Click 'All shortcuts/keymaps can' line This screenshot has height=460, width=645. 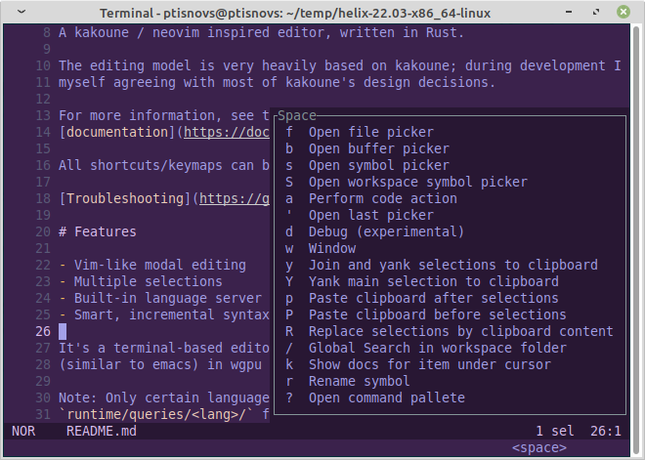pyautogui.click(x=164, y=166)
